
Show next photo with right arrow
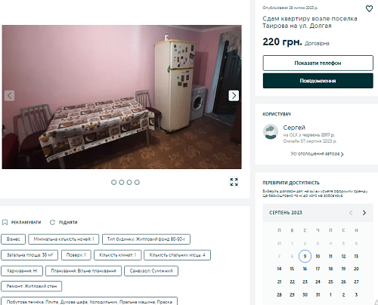234,96
